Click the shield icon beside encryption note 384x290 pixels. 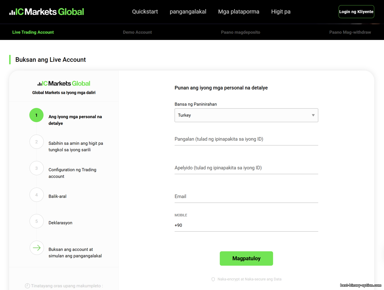click(x=213, y=279)
